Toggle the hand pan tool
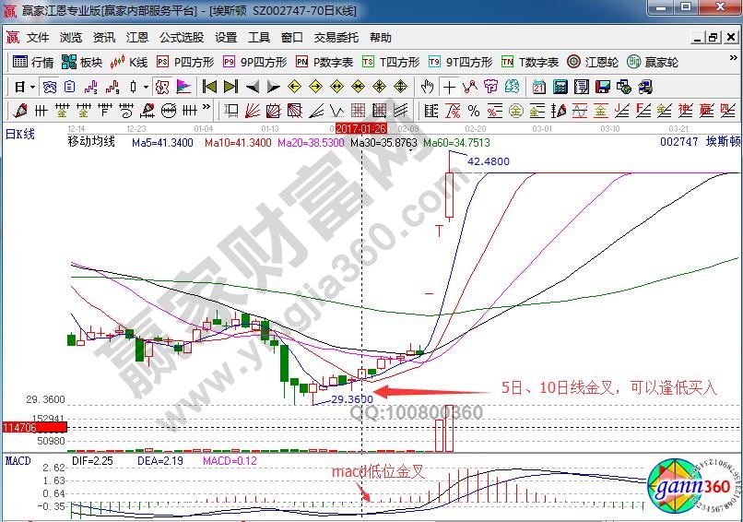Viewport: 743px width, 522px height. pos(427,87)
